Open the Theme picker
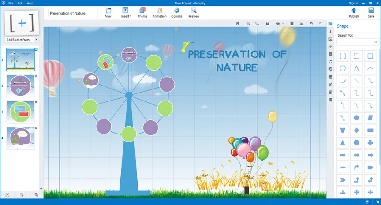 tap(142, 13)
